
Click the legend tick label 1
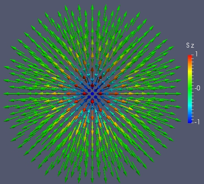point(197,54)
